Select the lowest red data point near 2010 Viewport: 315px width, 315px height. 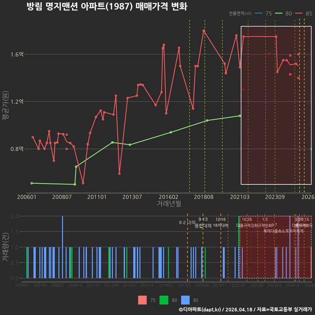(83, 183)
